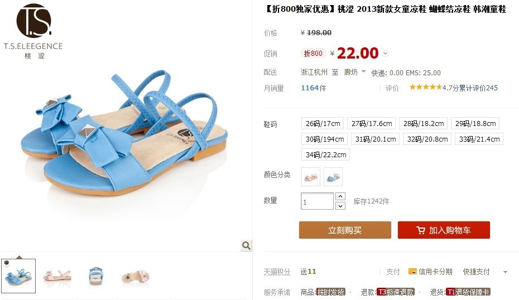Select shoe size 31码/20.1cm
This screenshot has height=300, width=519.
(x=376, y=139)
